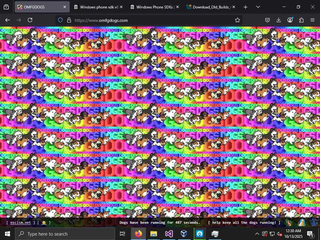This screenshot has height=240, width=320.
Task: Switch to Windows Phone SDKs tab
Action: click(155, 7)
